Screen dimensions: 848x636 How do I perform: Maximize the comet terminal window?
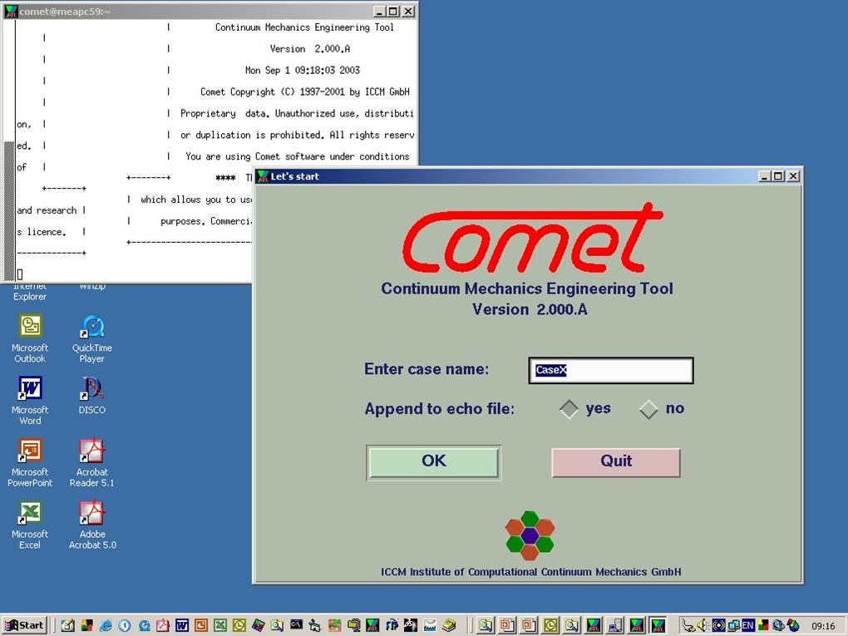tap(393, 11)
